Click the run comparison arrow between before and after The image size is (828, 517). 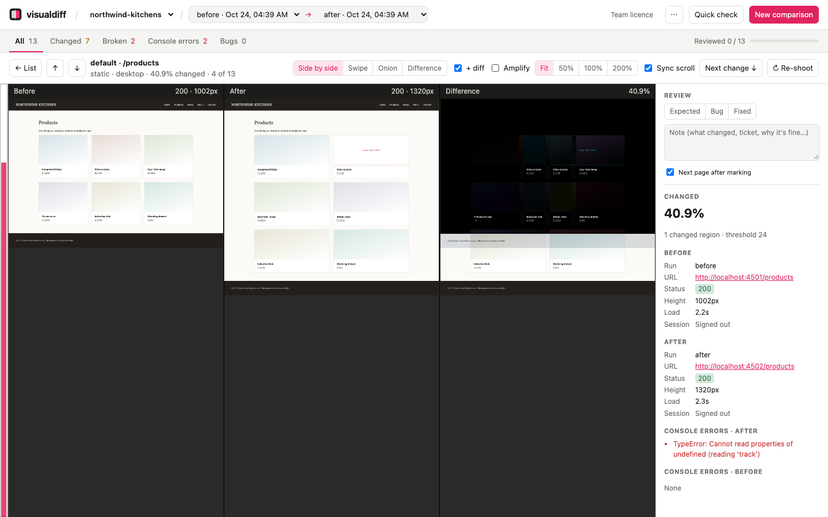308,14
